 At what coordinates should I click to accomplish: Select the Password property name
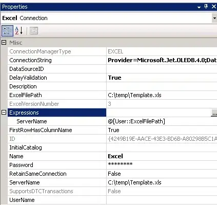21,165
